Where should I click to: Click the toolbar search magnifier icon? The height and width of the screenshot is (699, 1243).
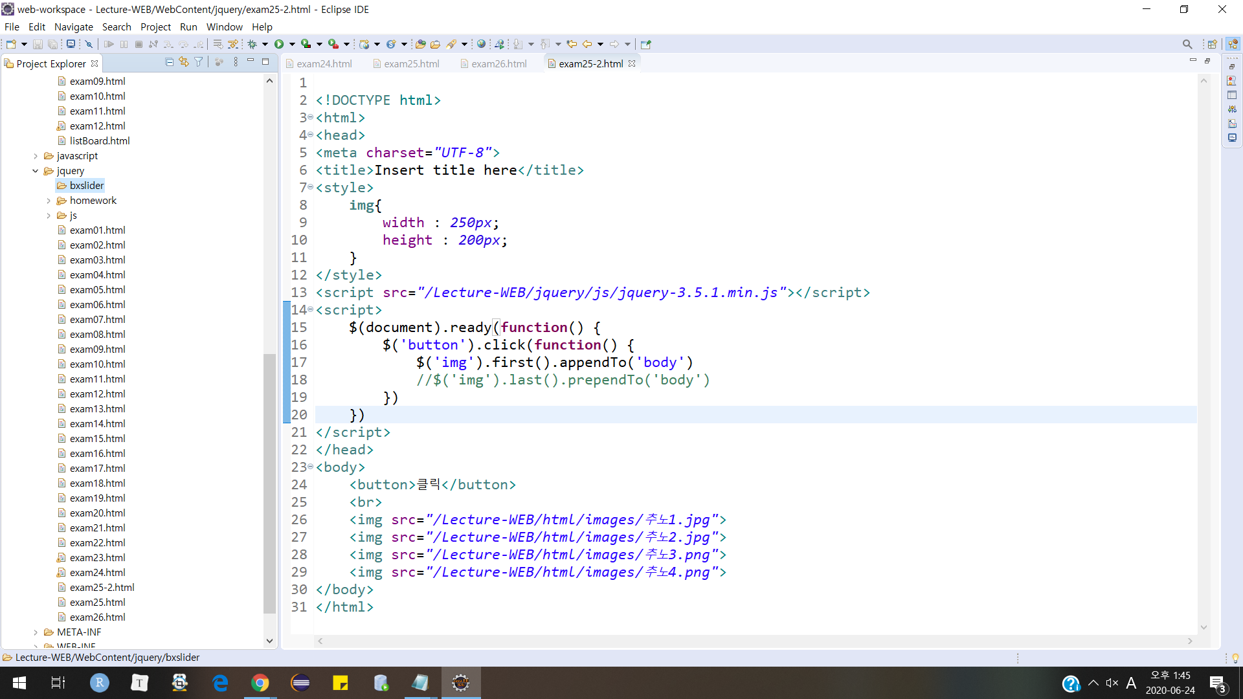tap(1187, 44)
